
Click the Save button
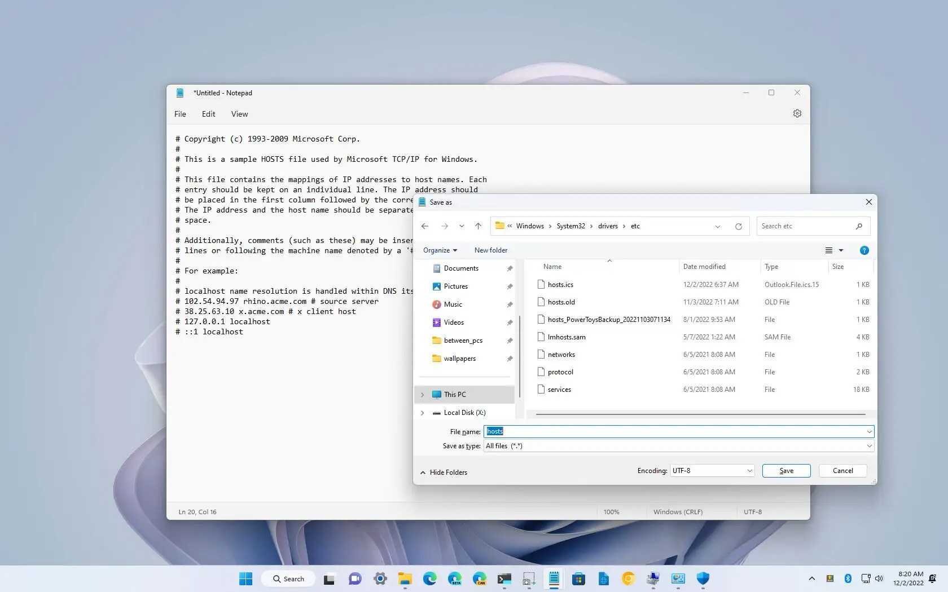(785, 470)
